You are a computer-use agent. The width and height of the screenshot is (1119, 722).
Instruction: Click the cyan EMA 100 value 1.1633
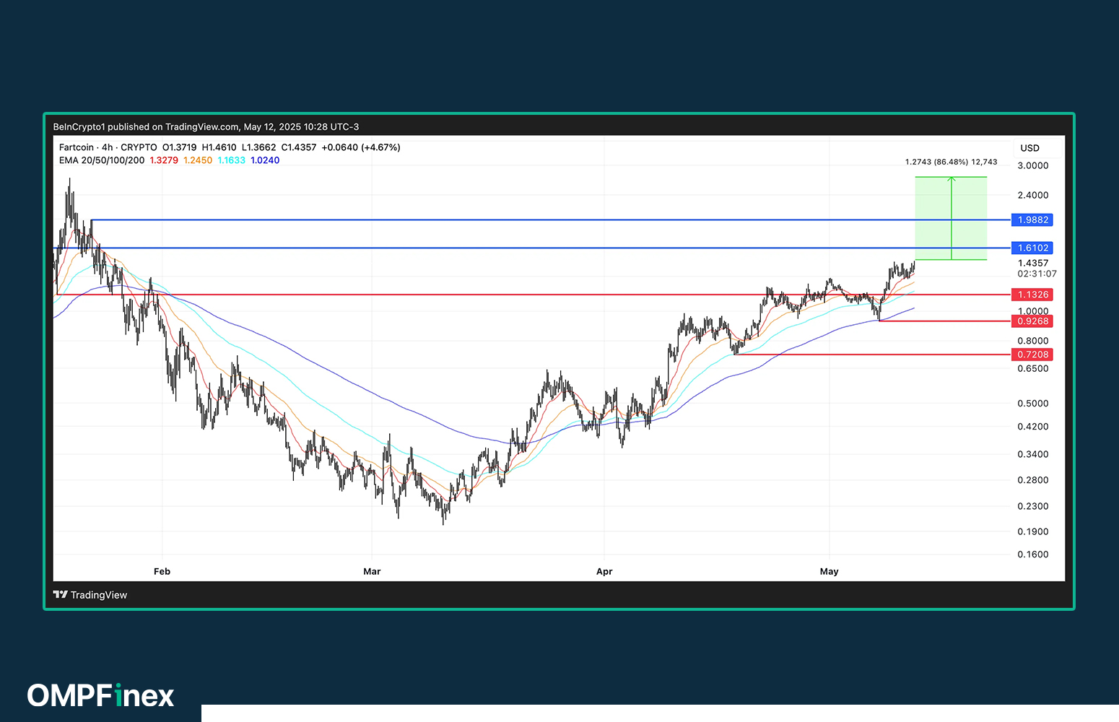tap(232, 160)
